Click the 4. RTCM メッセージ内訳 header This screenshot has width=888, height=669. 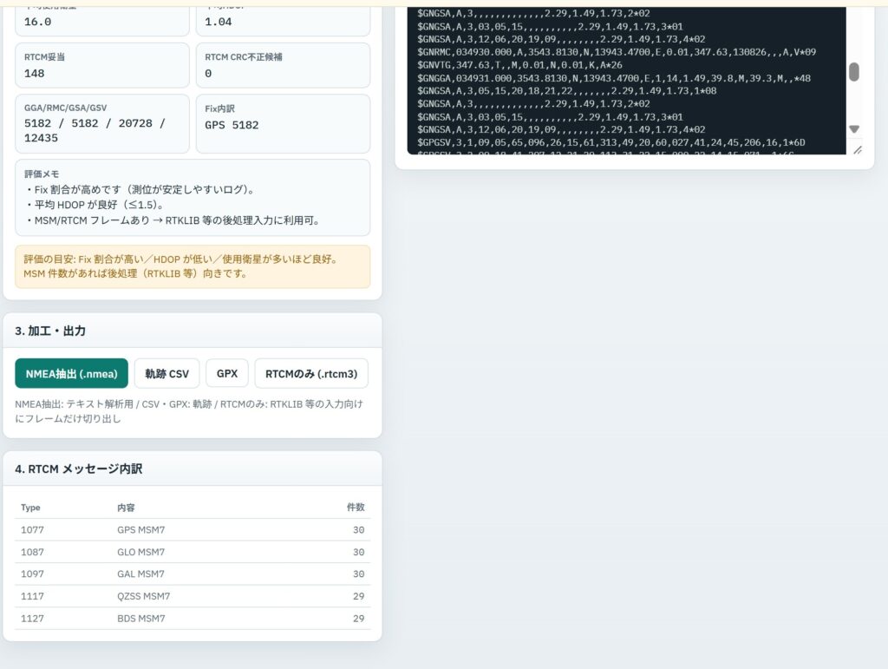click(x=193, y=469)
